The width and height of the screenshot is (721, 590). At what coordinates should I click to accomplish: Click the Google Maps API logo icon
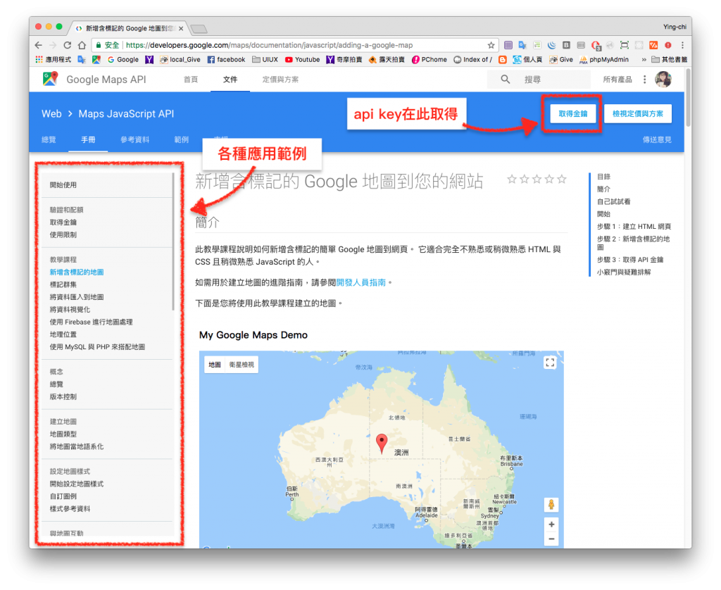50,79
